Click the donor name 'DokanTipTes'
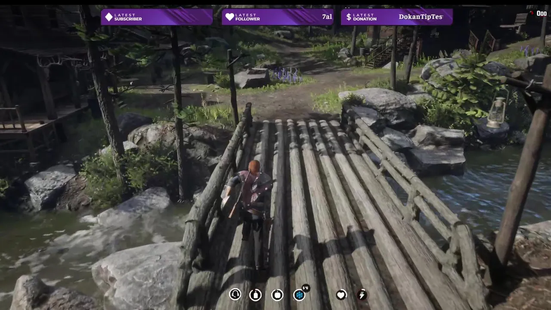The height and width of the screenshot is (310, 551). (421, 17)
